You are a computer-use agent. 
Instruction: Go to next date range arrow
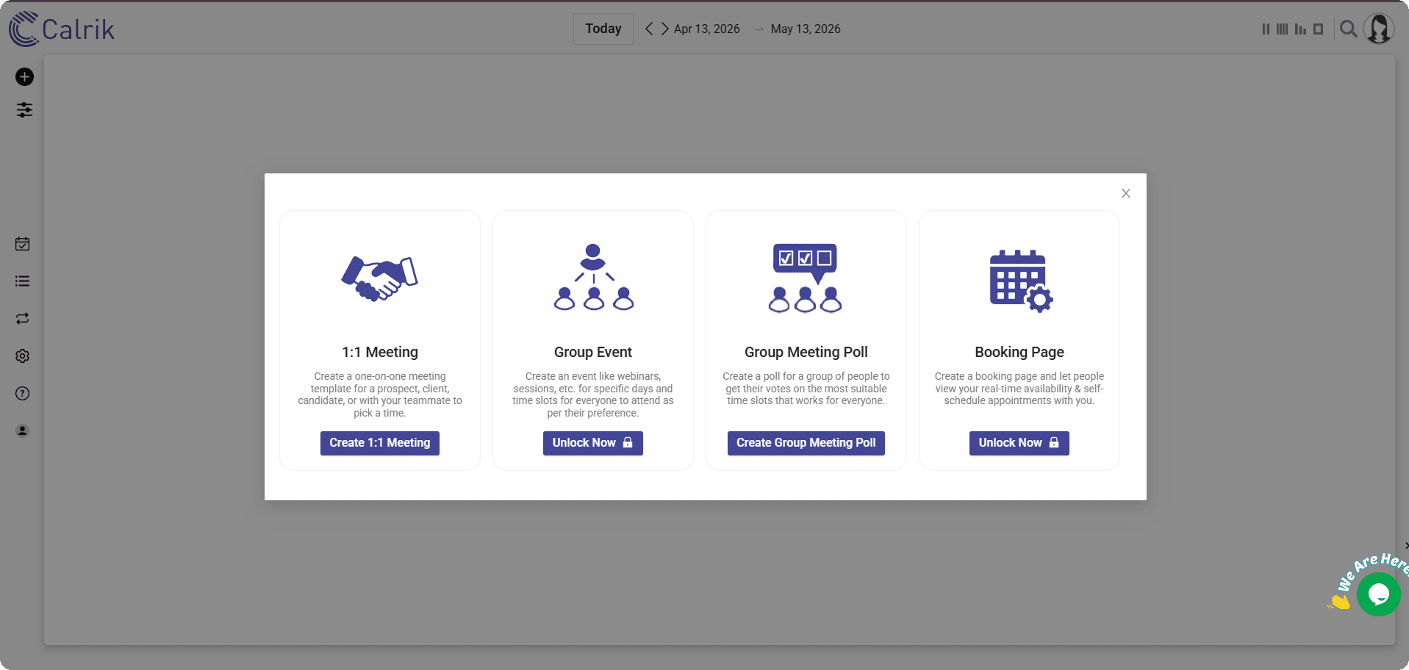click(664, 29)
